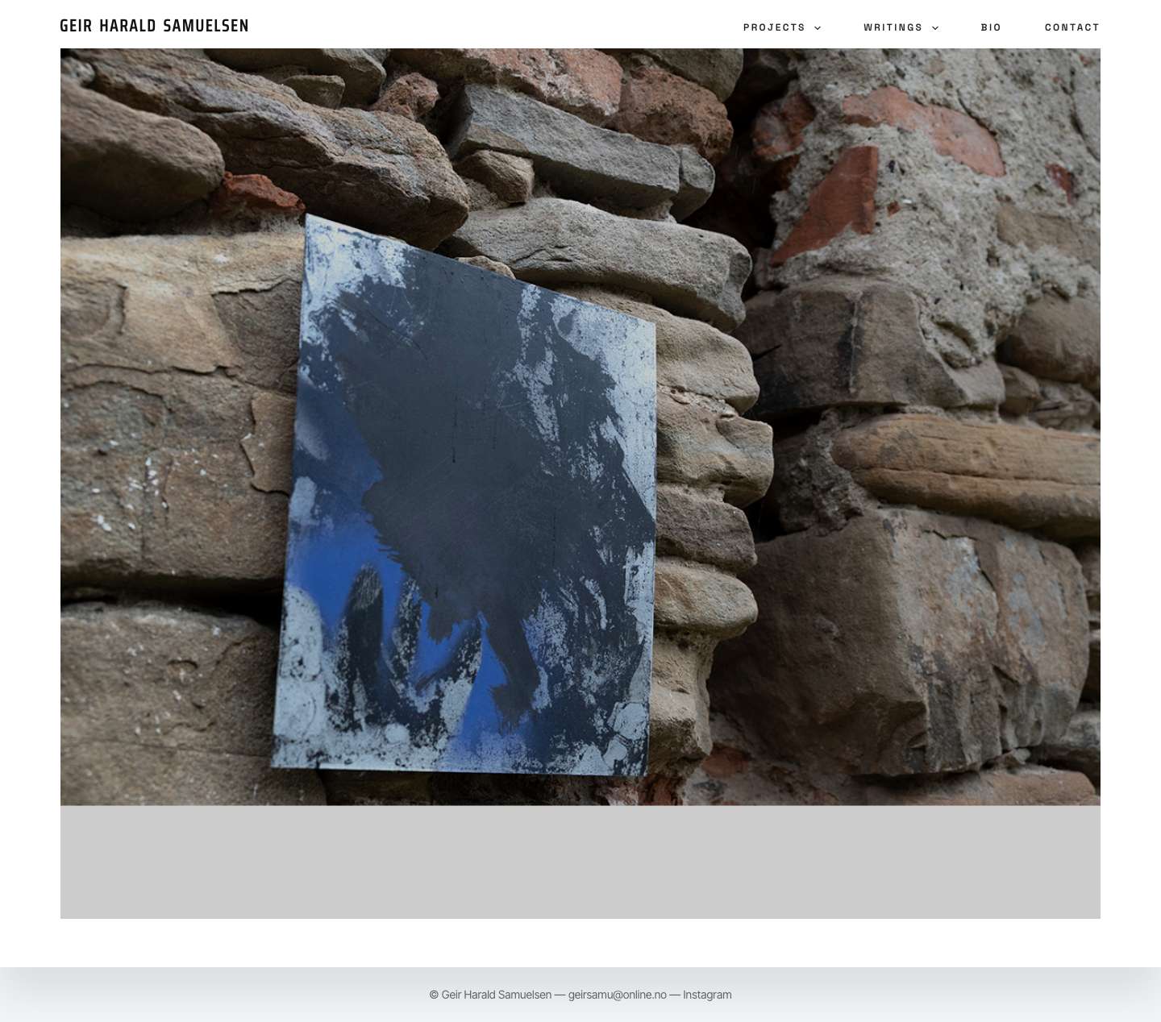Select the gray caption area below the image
Viewport: 1161px width, 1022px height.
coord(580,861)
